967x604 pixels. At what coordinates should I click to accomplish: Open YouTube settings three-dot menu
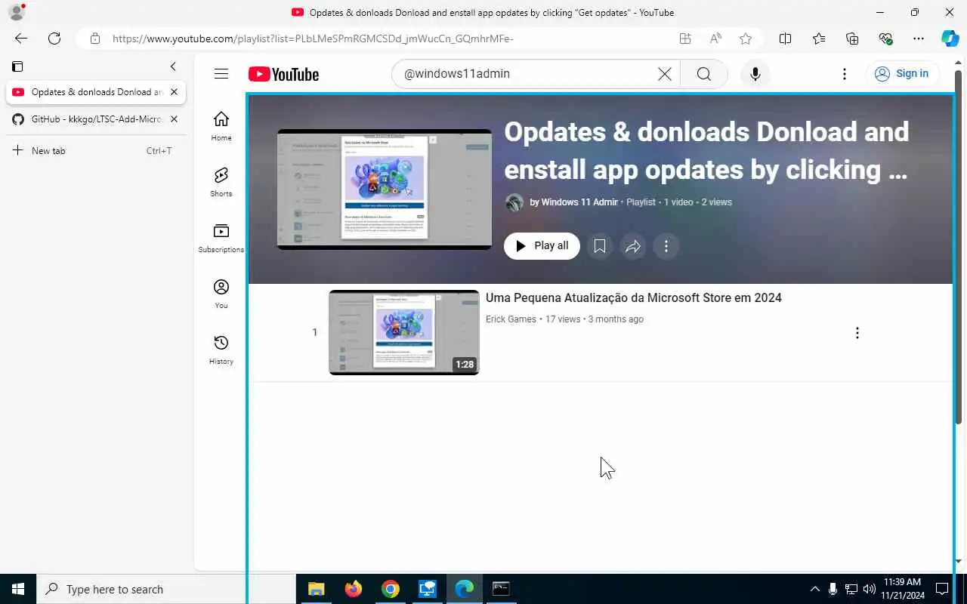click(x=845, y=73)
